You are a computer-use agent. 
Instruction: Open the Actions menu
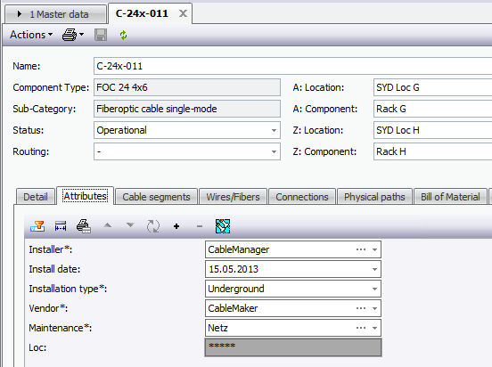coord(31,35)
